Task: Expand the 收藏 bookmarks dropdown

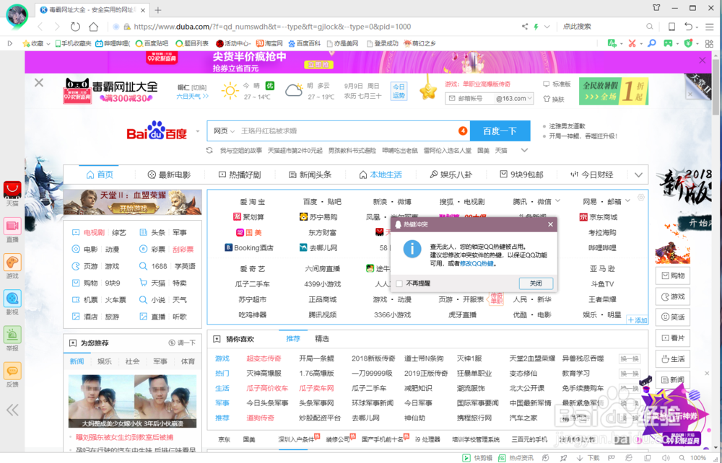Action: [x=48, y=44]
